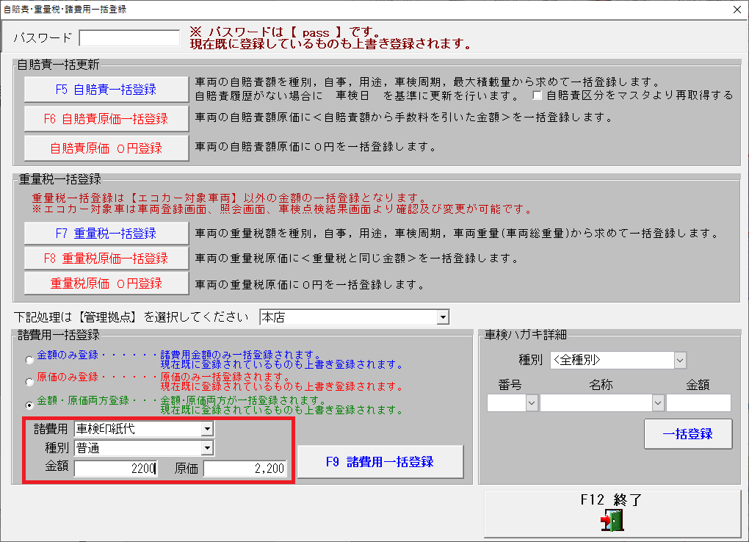
Task: Close the dialog with the X button
Action: click(x=736, y=10)
